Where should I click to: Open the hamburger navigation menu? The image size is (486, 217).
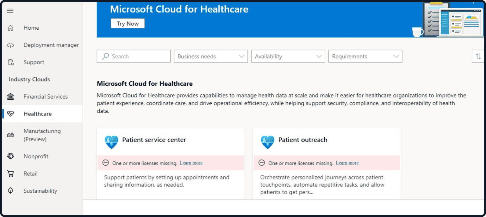coord(10,10)
